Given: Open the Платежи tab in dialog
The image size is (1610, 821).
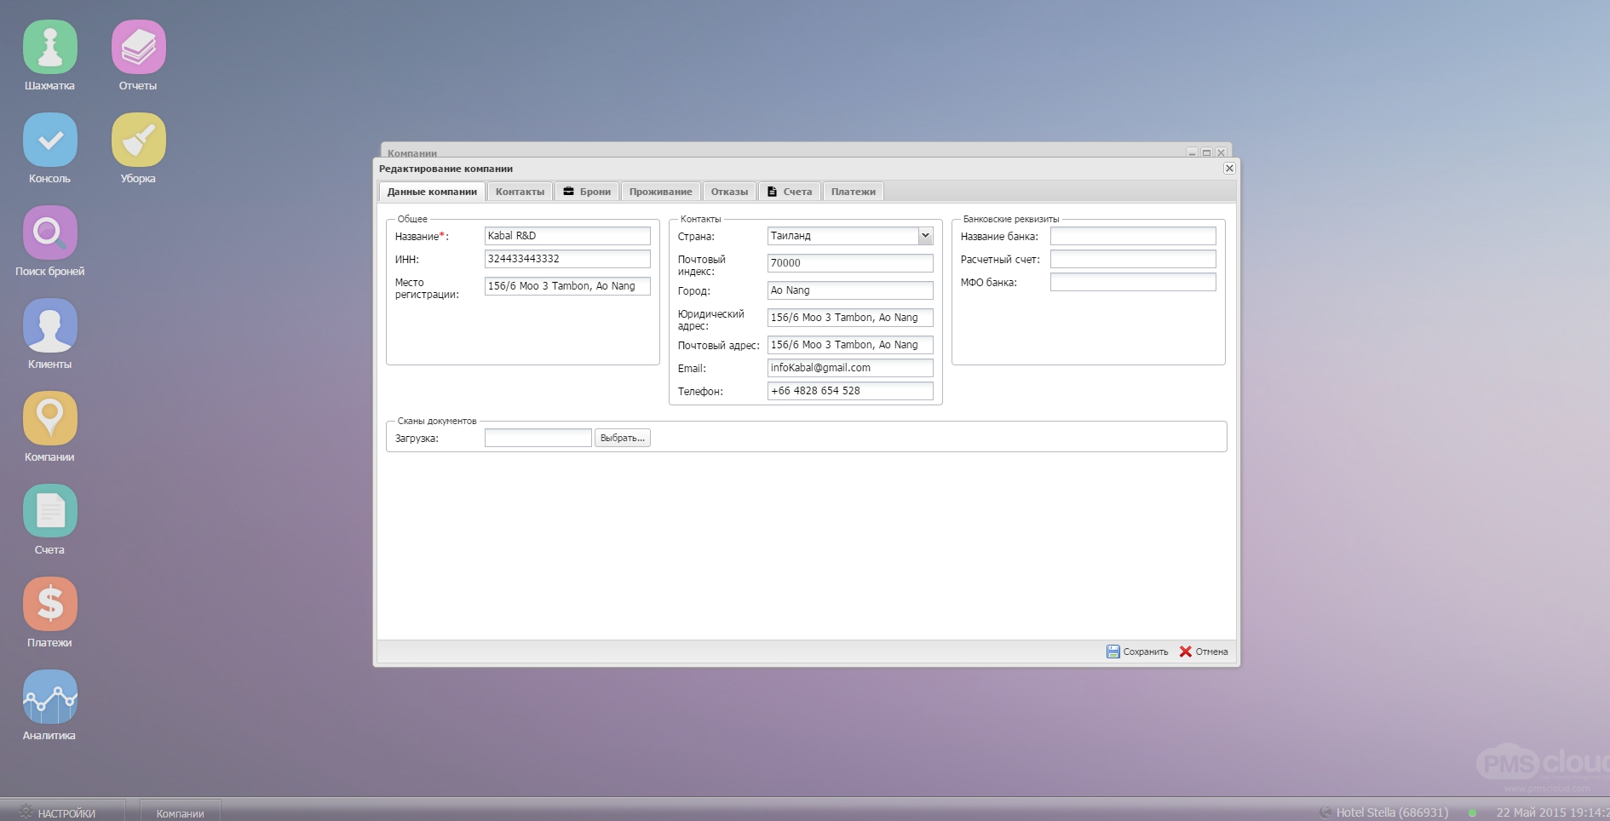Looking at the screenshot, I should point(853,192).
